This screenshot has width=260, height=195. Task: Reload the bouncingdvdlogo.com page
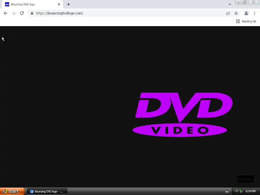point(22,13)
